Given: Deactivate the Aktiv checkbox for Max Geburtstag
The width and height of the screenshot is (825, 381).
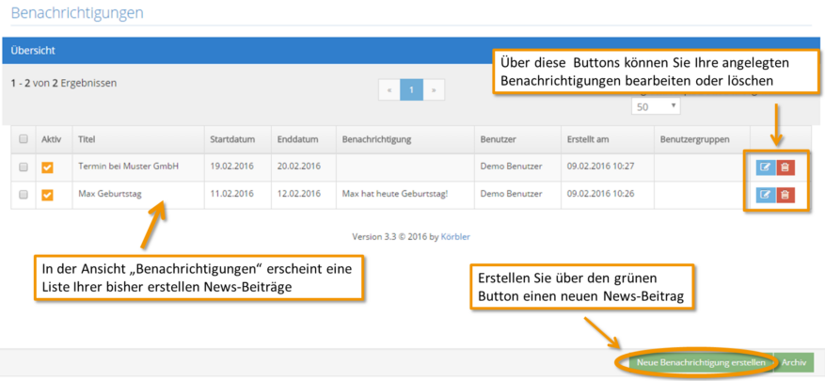Looking at the screenshot, I should click(47, 196).
